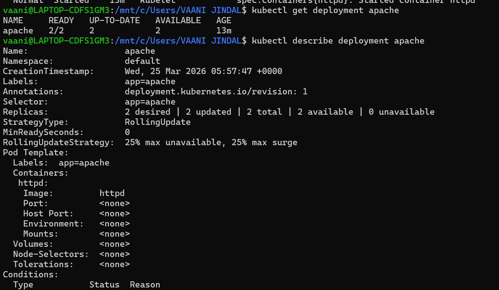Select the Tolerations <none> entry
The width and height of the screenshot is (499, 290).
tap(114, 264)
